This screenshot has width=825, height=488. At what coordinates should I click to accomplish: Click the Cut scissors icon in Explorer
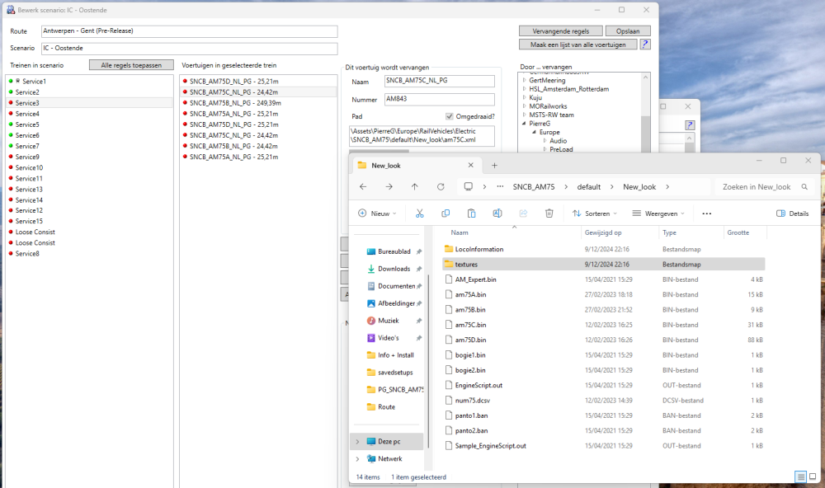pyautogui.click(x=419, y=213)
